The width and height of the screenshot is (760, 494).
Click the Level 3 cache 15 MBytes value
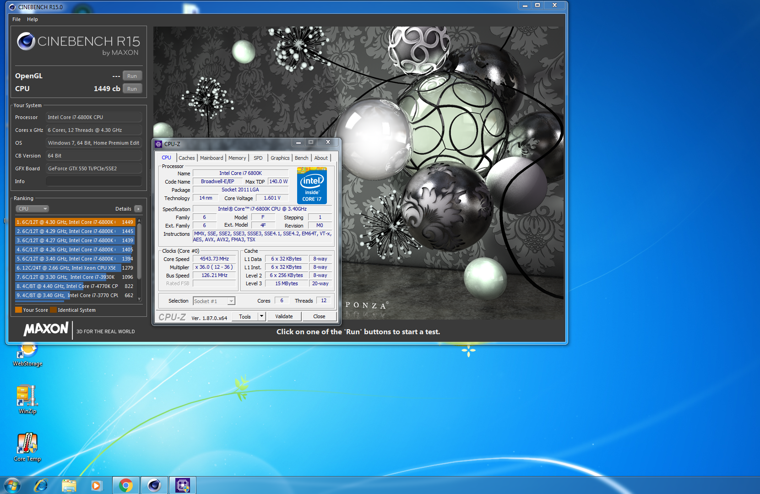(x=287, y=283)
